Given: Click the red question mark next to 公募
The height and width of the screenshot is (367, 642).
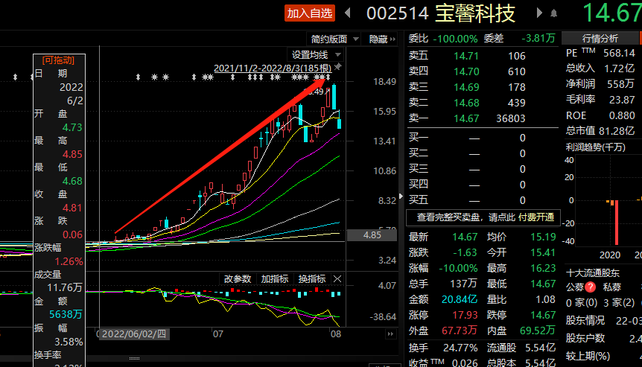Looking at the screenshot, I should [x=590, y=287].
